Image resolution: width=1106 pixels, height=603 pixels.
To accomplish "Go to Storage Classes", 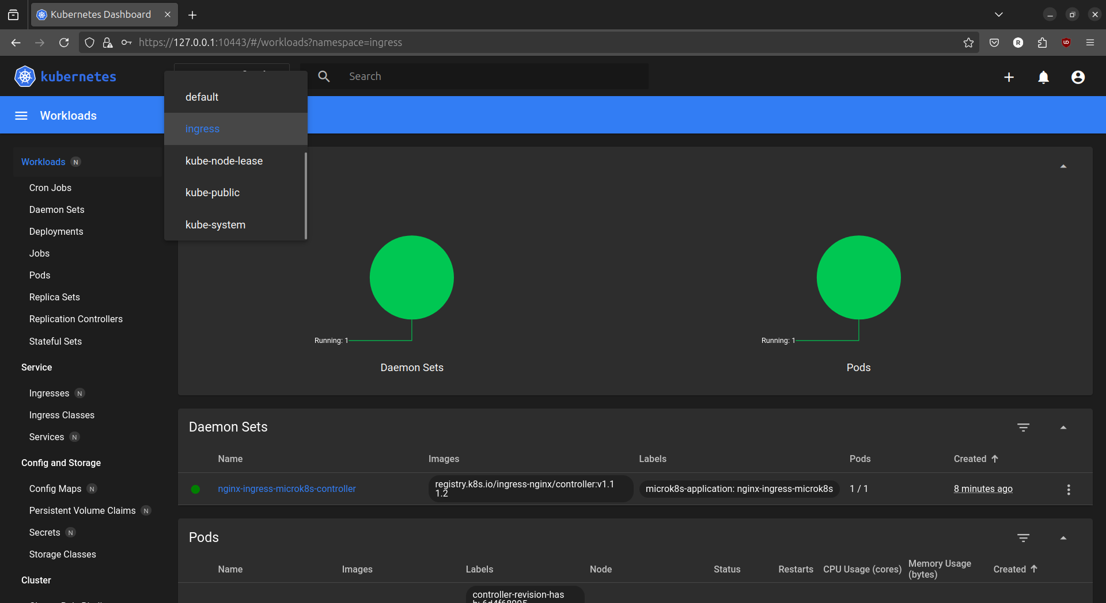I will coord(62,555).
